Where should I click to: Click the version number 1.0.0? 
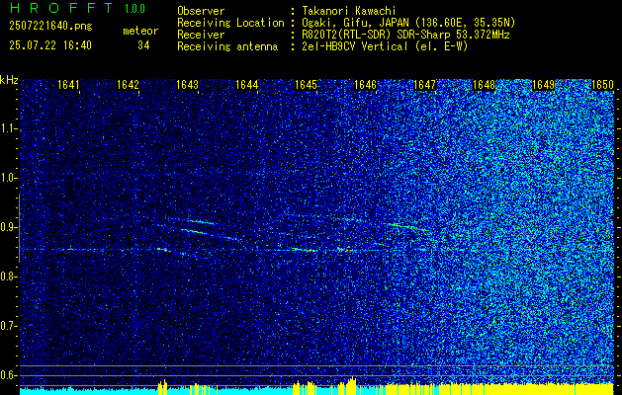click(x=134, y=9)
